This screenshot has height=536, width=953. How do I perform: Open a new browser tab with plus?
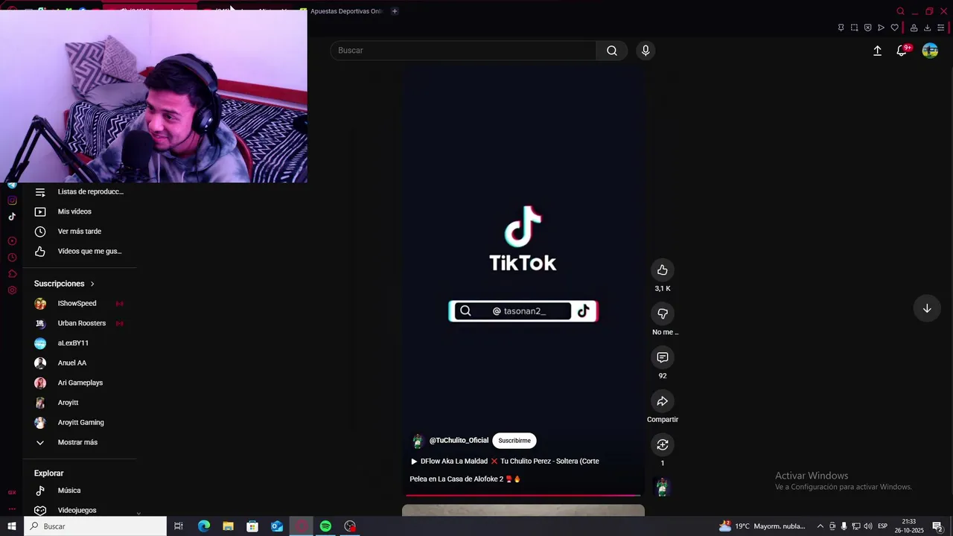coord(395,11)
